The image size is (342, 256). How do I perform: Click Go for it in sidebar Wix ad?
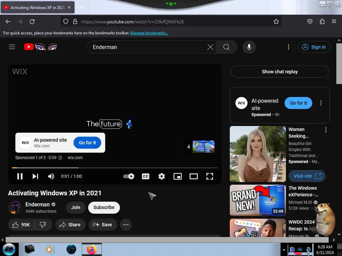[298, 103]
